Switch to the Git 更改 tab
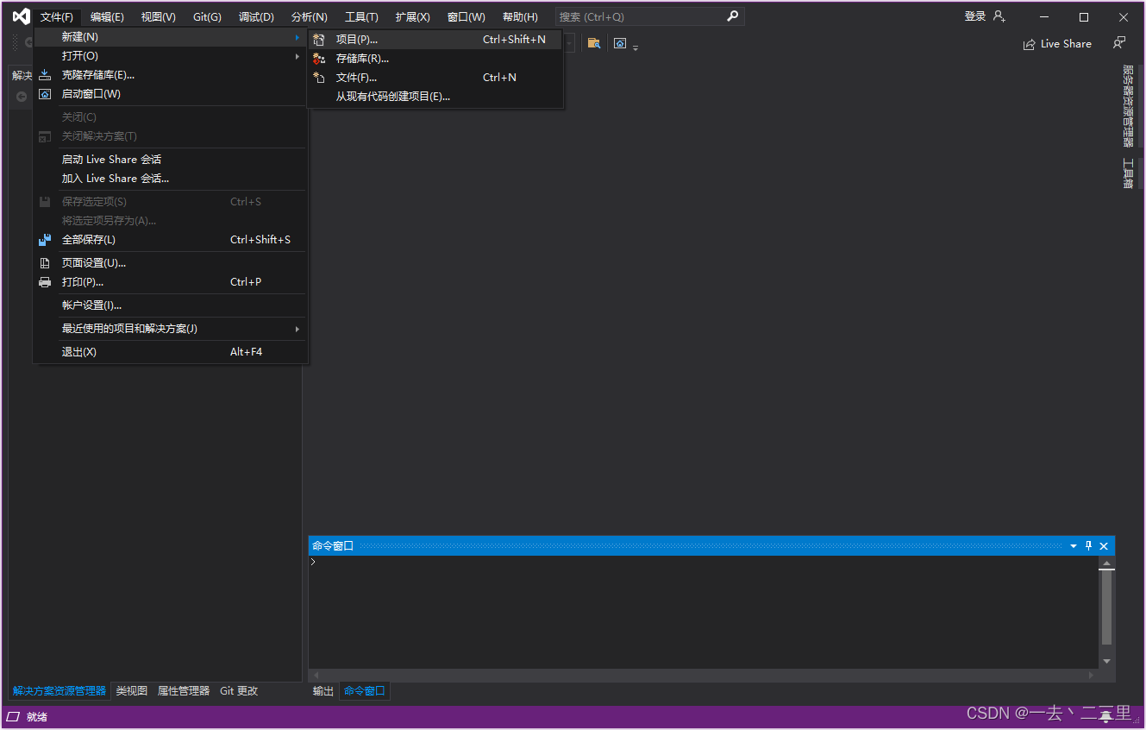The height and width of the screenshot is (730, 1146). pos(239,691)
